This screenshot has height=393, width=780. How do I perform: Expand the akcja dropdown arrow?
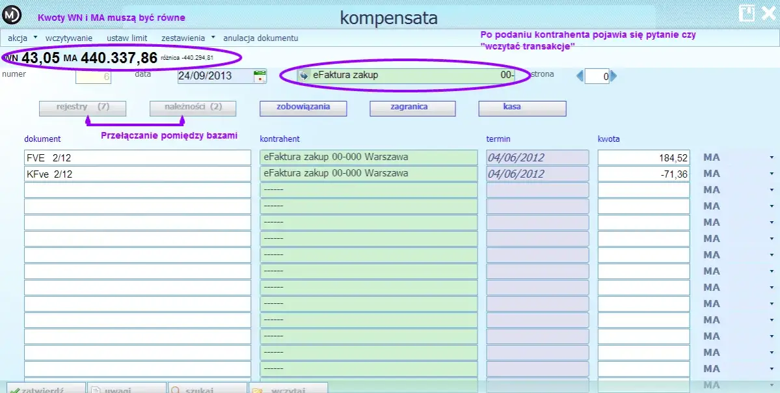[35, 37]
